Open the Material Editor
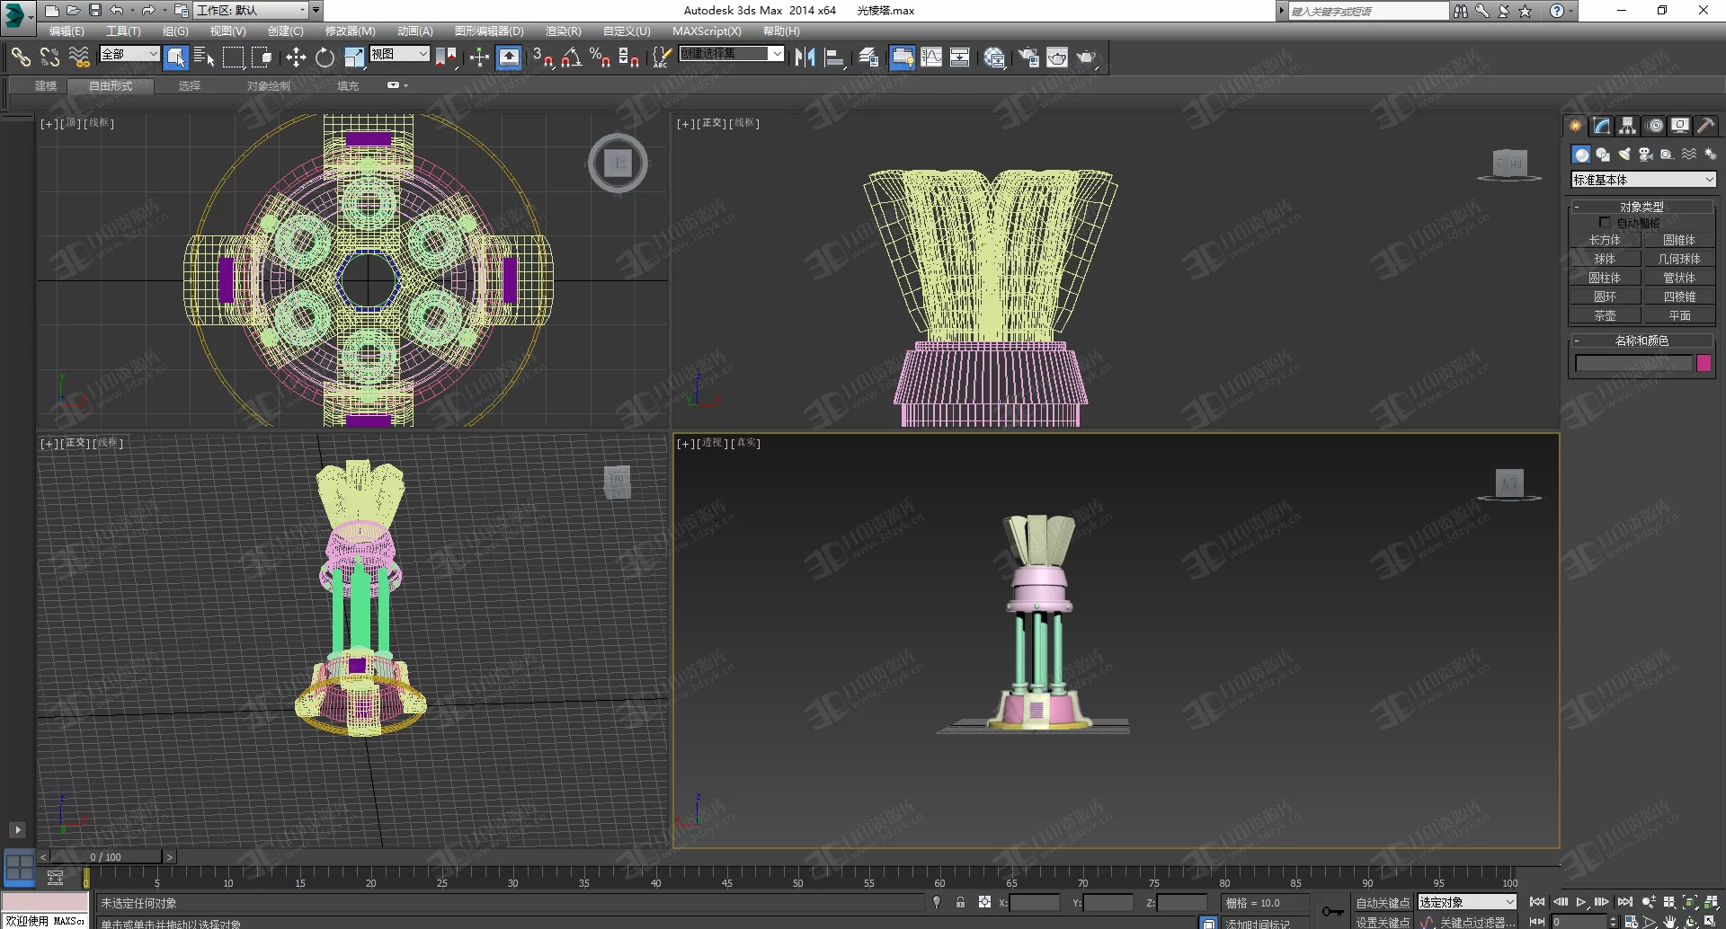 (x=994, y=58)
